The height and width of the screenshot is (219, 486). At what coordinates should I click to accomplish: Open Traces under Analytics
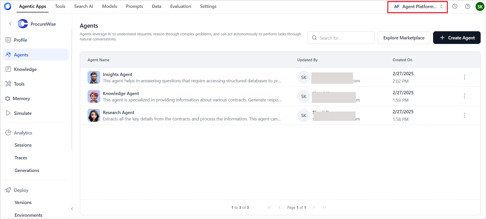click(21, 158)
